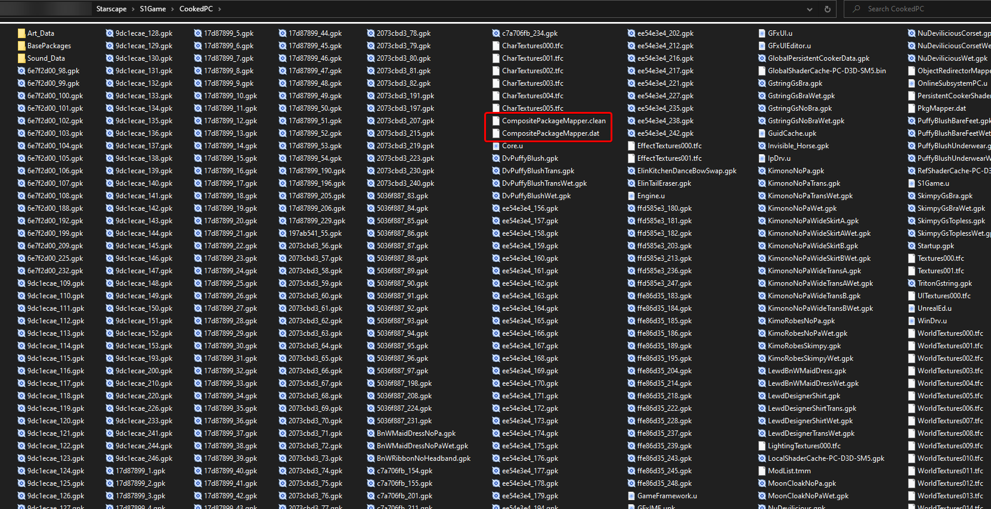The image size is (991, 509).
Task: Expand the chevron after Starscape breadcrumb
Action: coord(133,9)
